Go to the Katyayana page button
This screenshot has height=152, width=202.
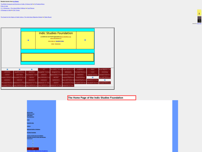click(44, 80)
